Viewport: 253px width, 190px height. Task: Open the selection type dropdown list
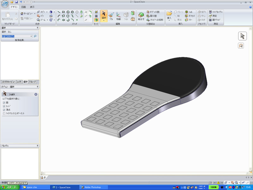coord(31,36)
